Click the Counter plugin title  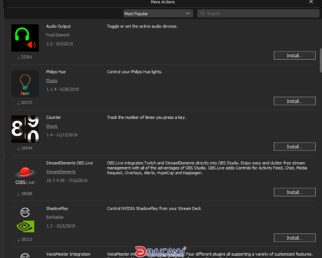coord(54,117)
